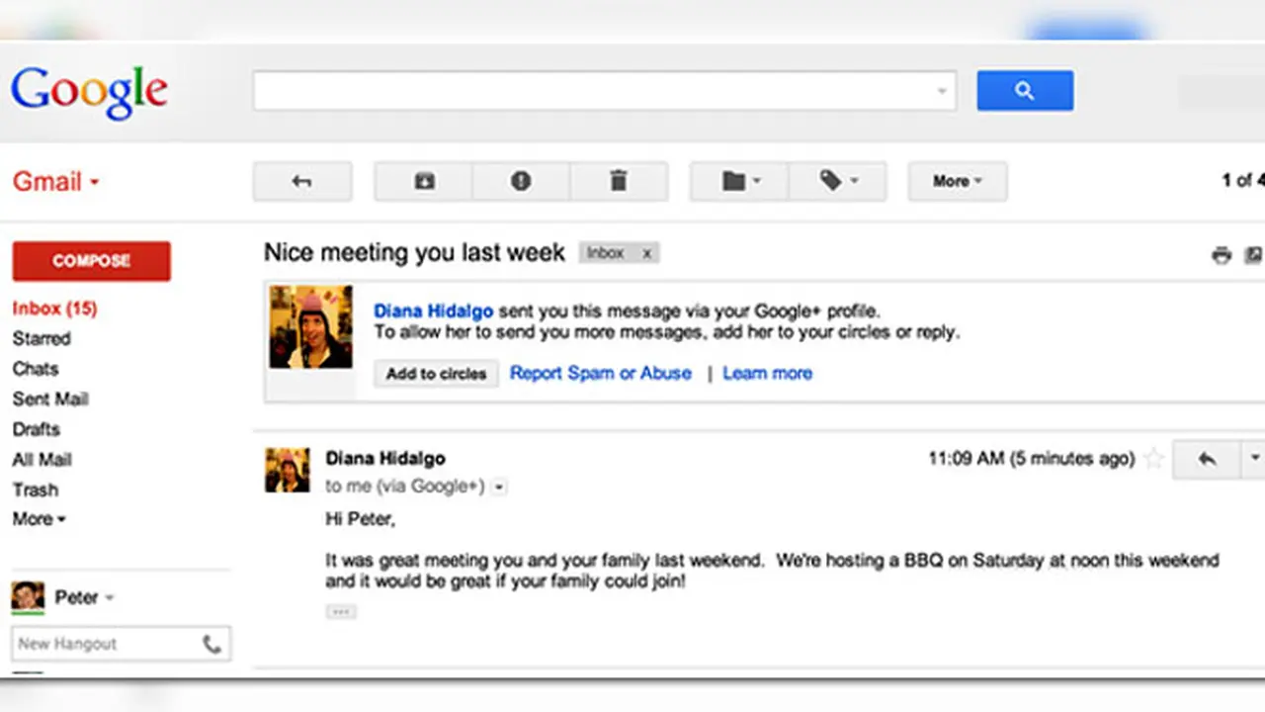Viewport: 1265px width, 712px height.
Task: Report spam using the exclamation icon
Action: 521,181
